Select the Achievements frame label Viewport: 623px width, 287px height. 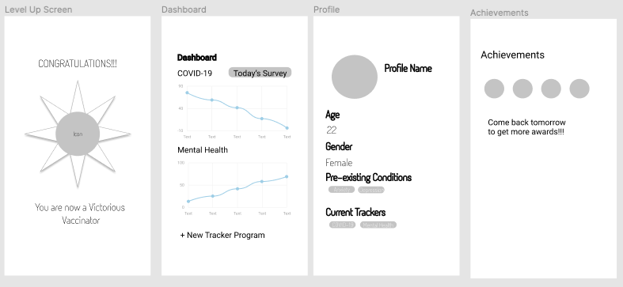[x=500, y=13]
